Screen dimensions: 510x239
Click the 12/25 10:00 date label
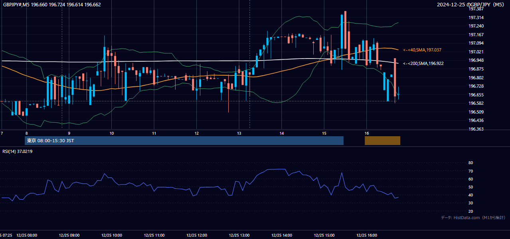(112, 235)
